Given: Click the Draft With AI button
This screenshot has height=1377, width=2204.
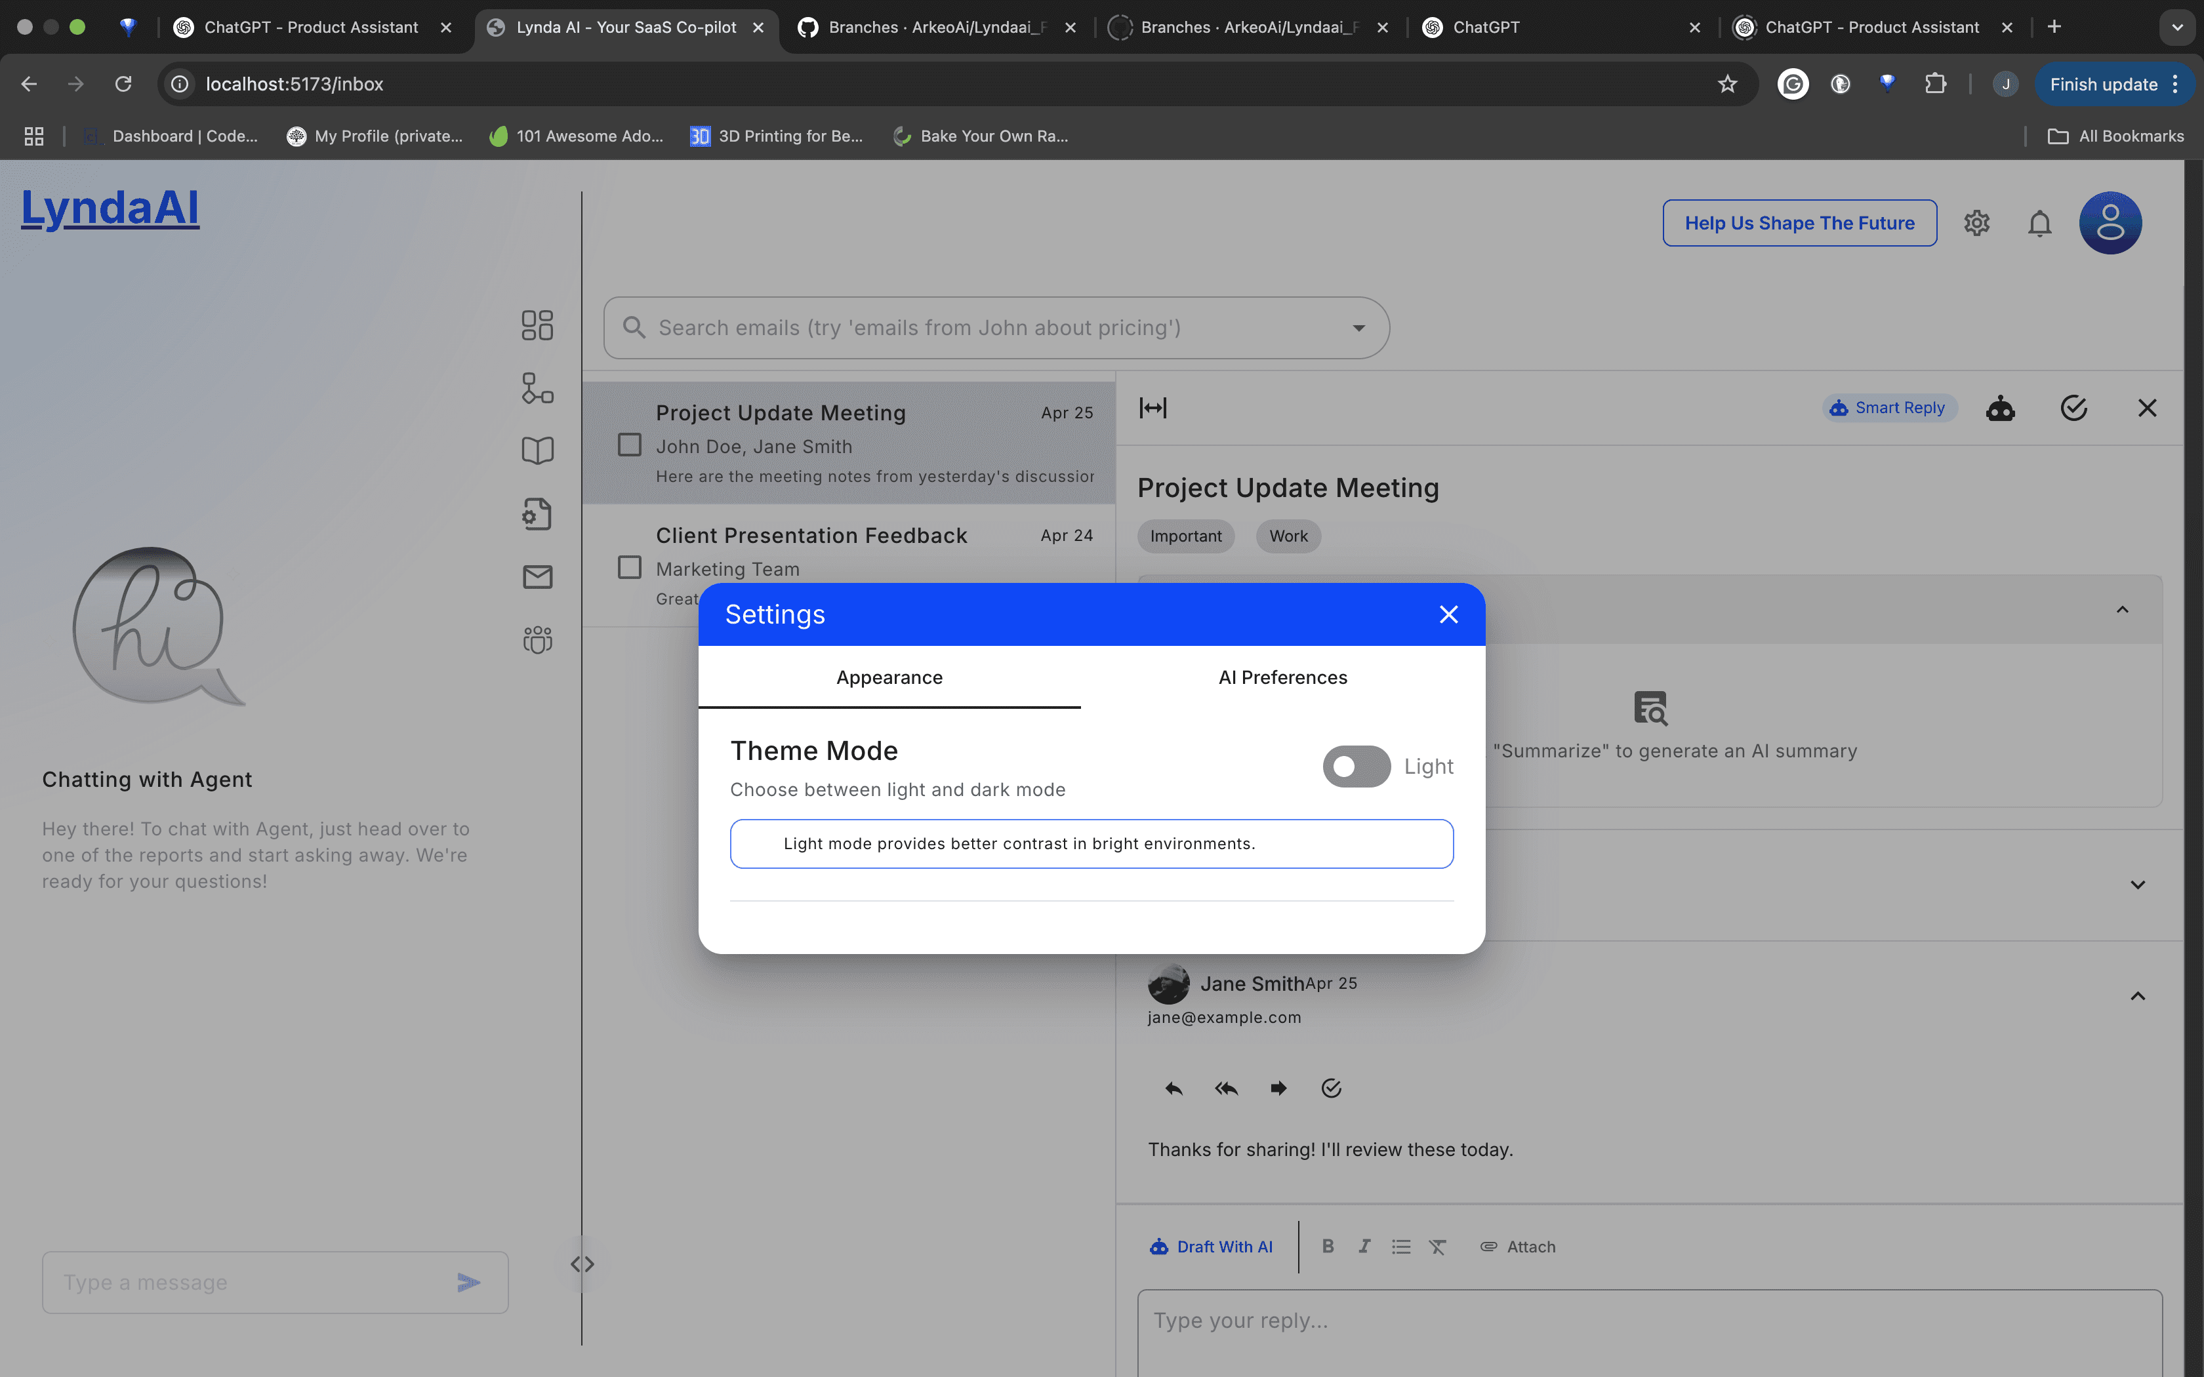Looking at the screenshot, I should click(x=1212, y=1247).
